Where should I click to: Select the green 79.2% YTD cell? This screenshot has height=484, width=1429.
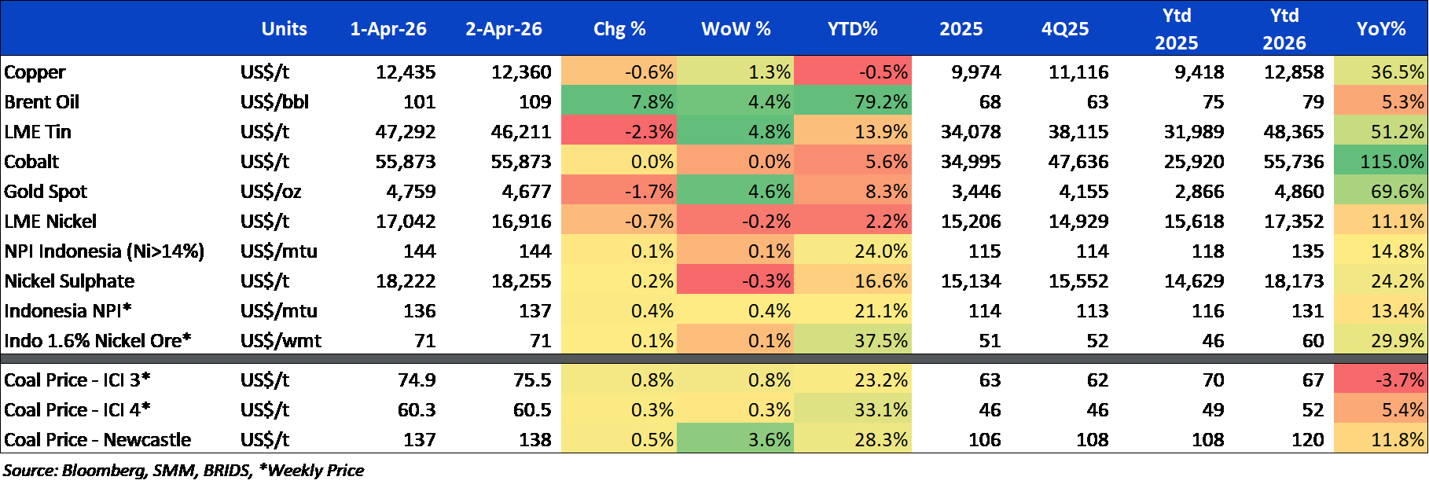853,102
